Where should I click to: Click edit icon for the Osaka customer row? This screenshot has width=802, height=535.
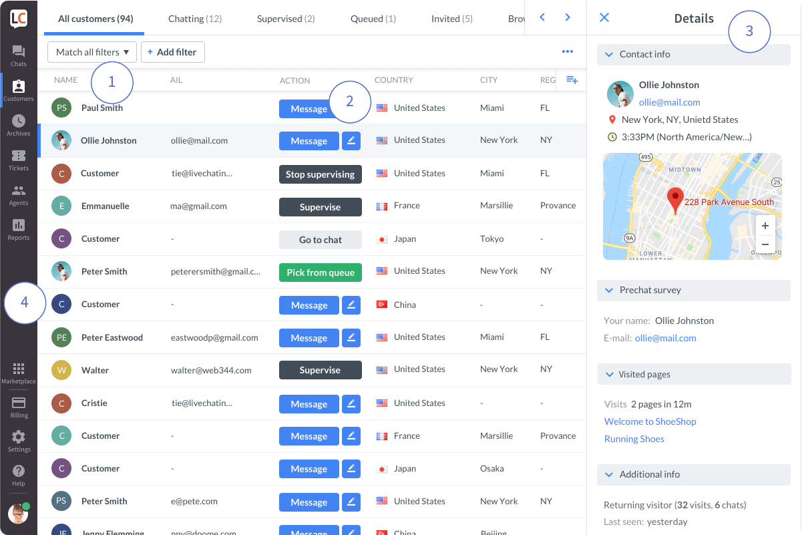351,469
